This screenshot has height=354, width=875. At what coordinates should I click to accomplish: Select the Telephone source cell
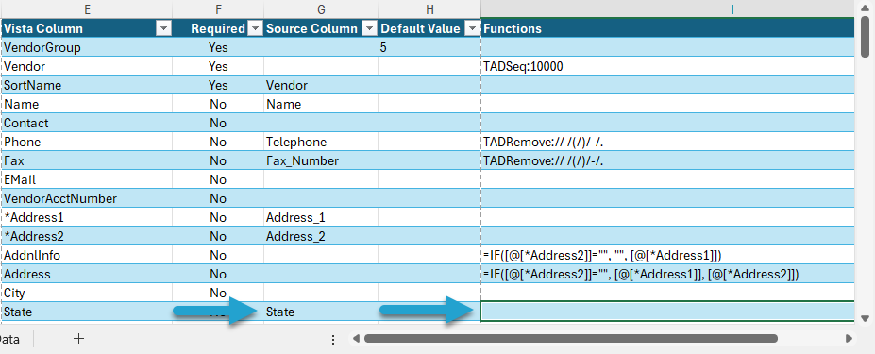pos(321,142)
